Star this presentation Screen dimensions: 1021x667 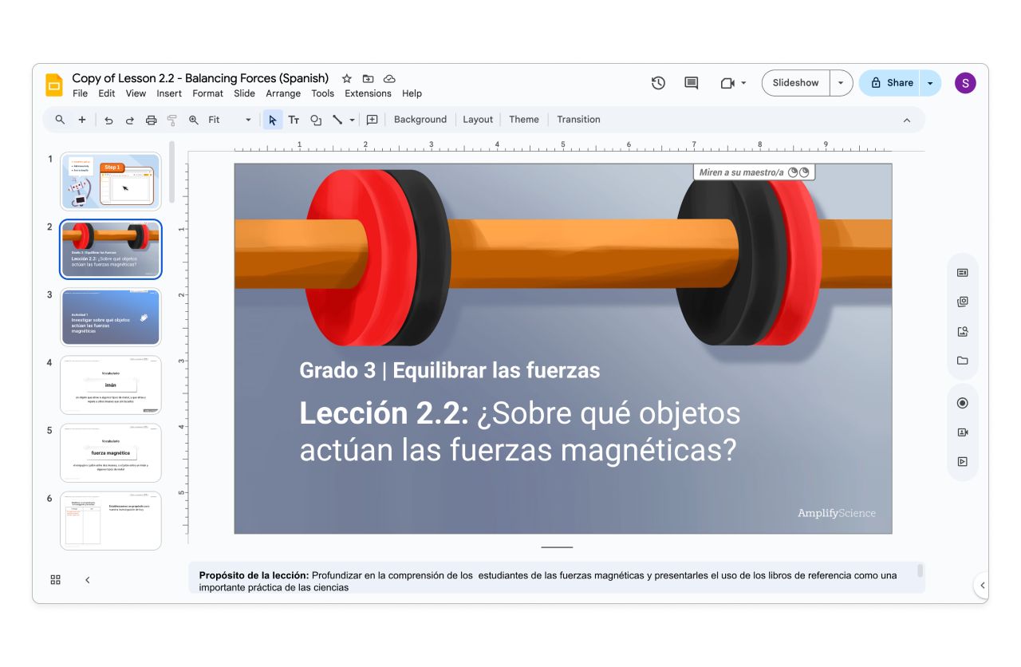346,78
